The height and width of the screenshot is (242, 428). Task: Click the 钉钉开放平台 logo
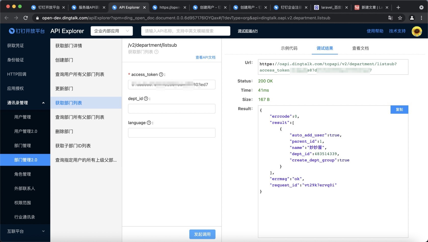pyautogui.click(x=27, y=31)
